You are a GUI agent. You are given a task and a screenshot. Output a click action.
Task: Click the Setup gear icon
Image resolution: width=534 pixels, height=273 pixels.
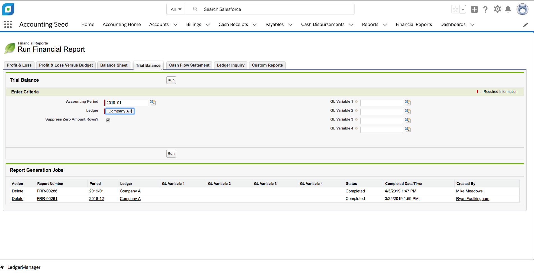(497, 9)
